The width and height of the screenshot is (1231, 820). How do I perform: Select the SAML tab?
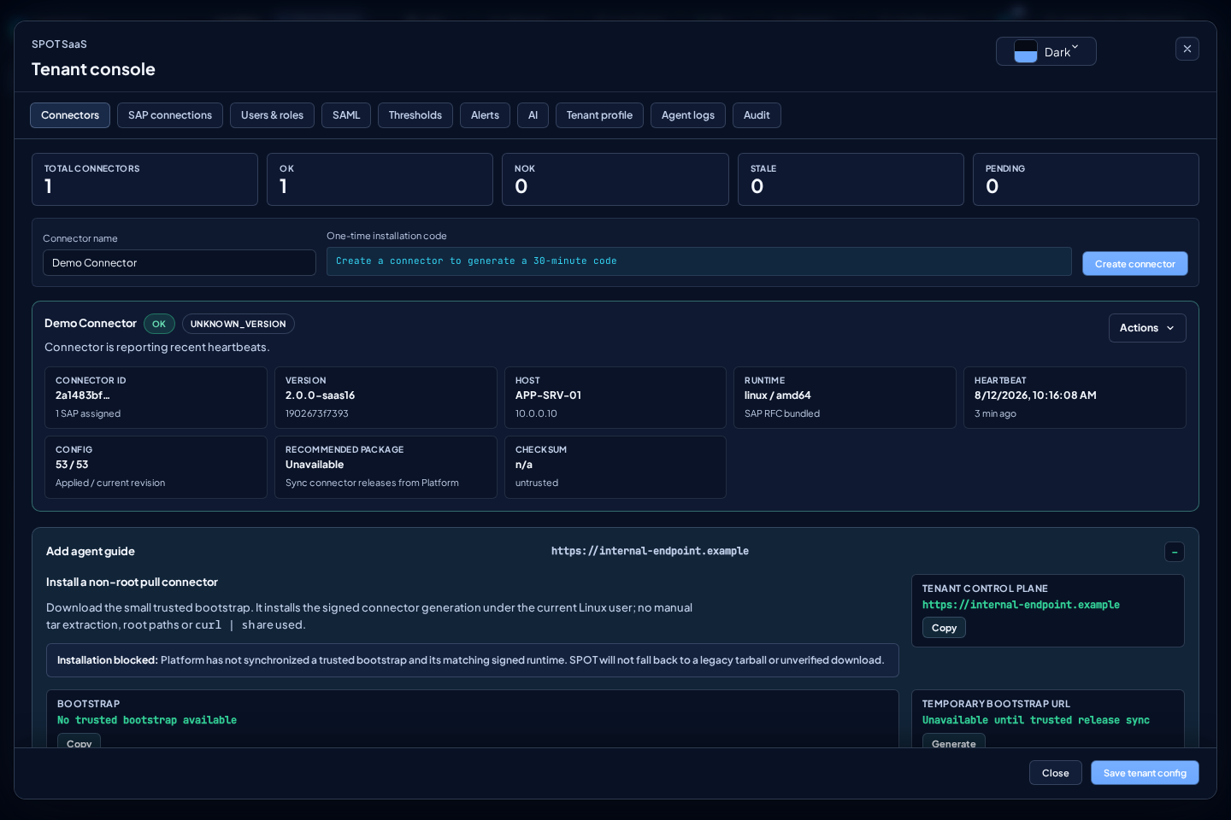coord(346,115)
